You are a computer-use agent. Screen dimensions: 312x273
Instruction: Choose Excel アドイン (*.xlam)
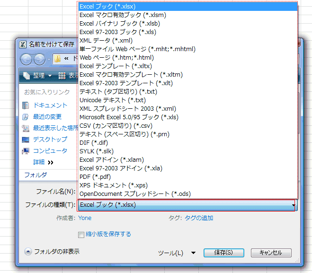[x=187, y=160]
